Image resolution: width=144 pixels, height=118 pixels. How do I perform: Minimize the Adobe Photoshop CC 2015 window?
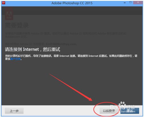(125, 3)
